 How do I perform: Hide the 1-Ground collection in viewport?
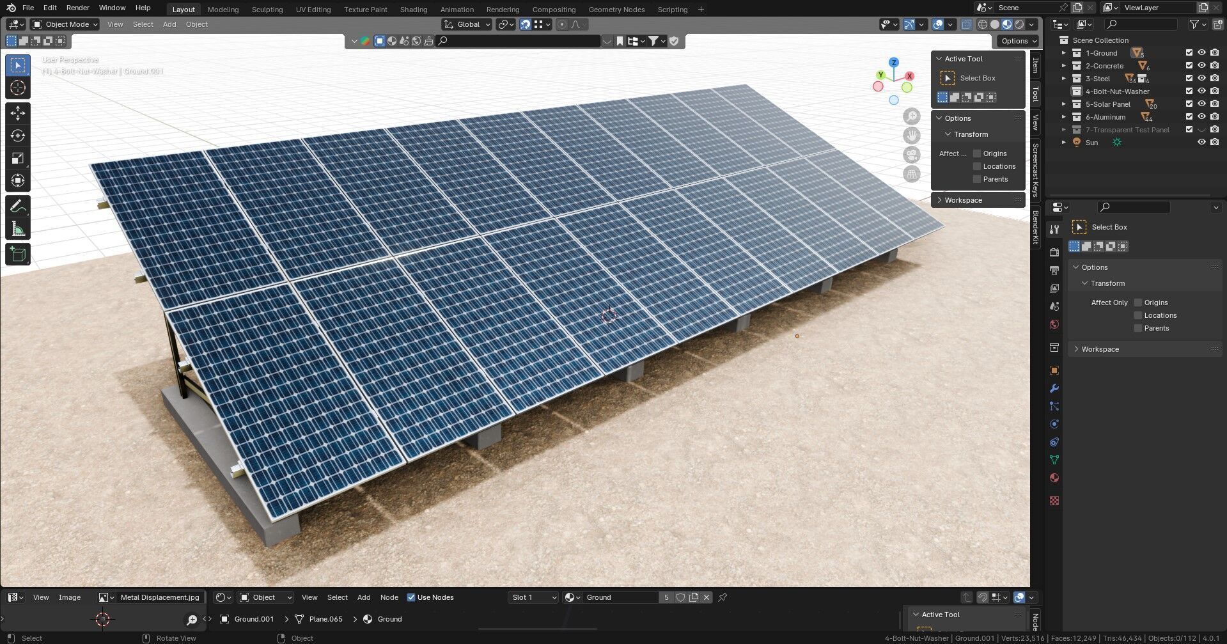pos(1201,53)
